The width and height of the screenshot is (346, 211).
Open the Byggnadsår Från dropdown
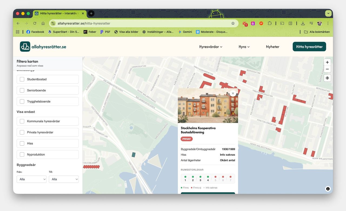tap(32, 179)
